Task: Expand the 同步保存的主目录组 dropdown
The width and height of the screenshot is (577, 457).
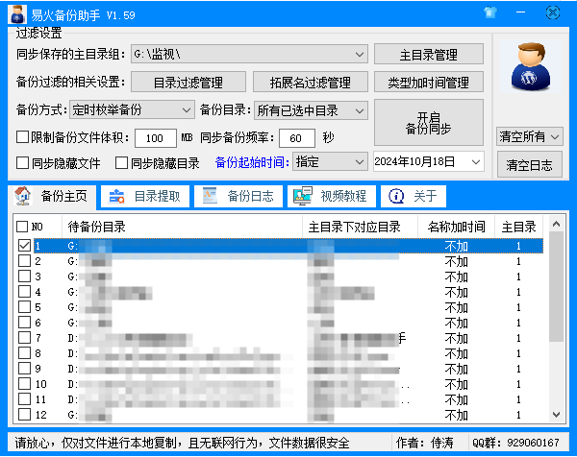Action: point(249,55)
